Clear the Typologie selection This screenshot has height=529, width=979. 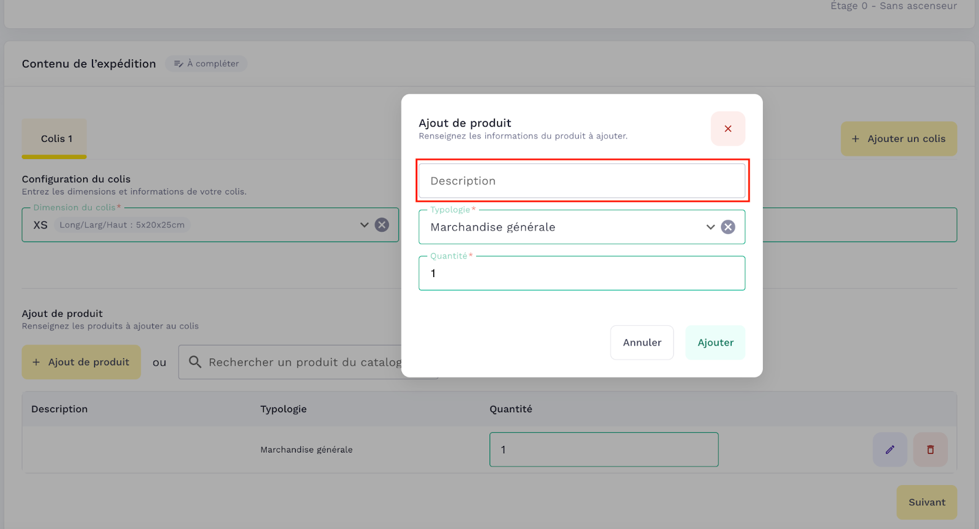[728, 227]
